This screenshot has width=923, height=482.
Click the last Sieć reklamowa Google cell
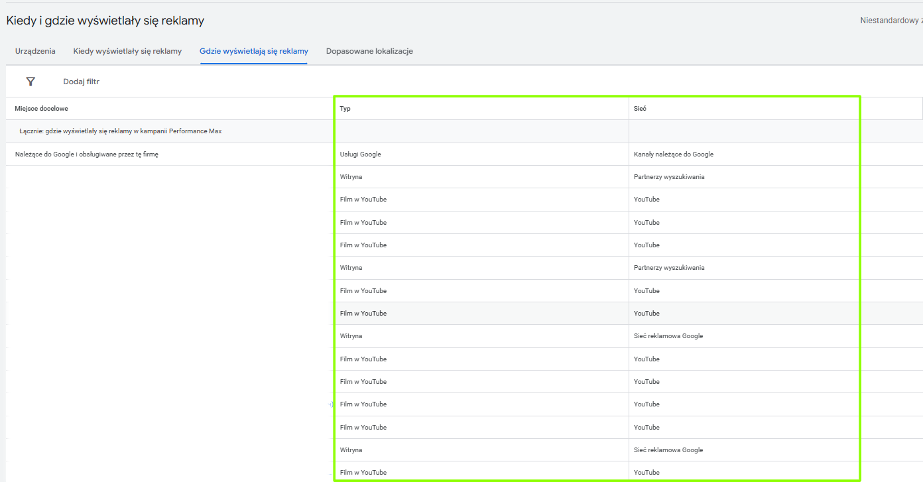pos(668,450)
